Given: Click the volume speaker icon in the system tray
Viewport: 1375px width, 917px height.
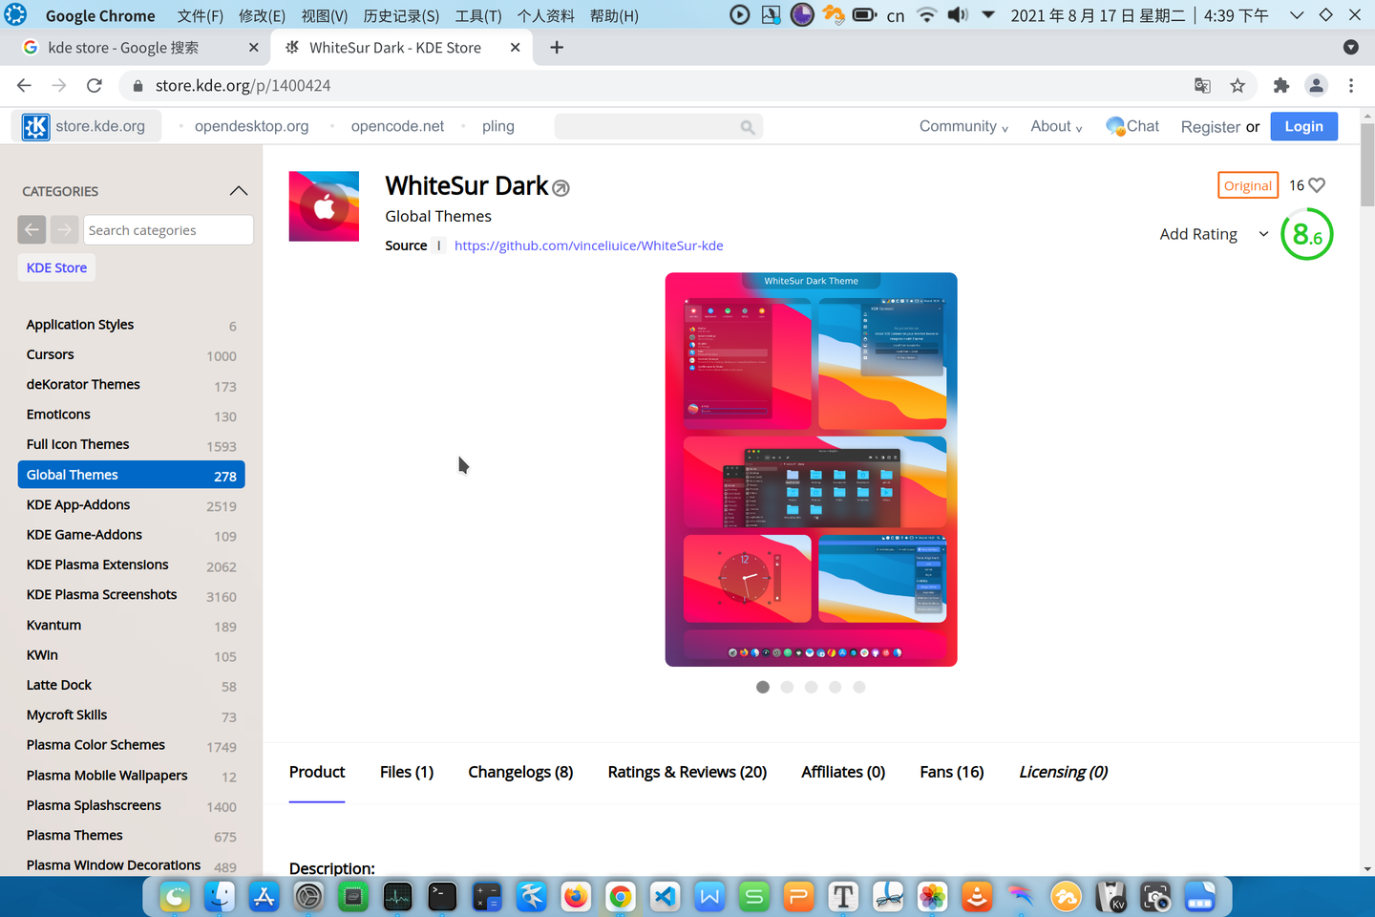Looking at the screenshot, I should [x=957, y=15].
